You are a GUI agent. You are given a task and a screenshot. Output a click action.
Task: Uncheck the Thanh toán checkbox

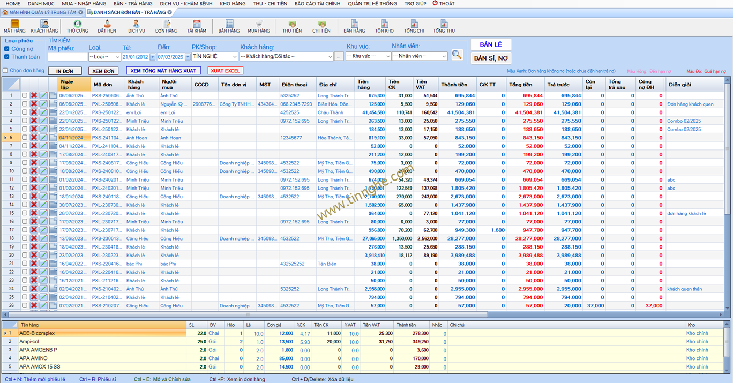click(x=7, y=57)
